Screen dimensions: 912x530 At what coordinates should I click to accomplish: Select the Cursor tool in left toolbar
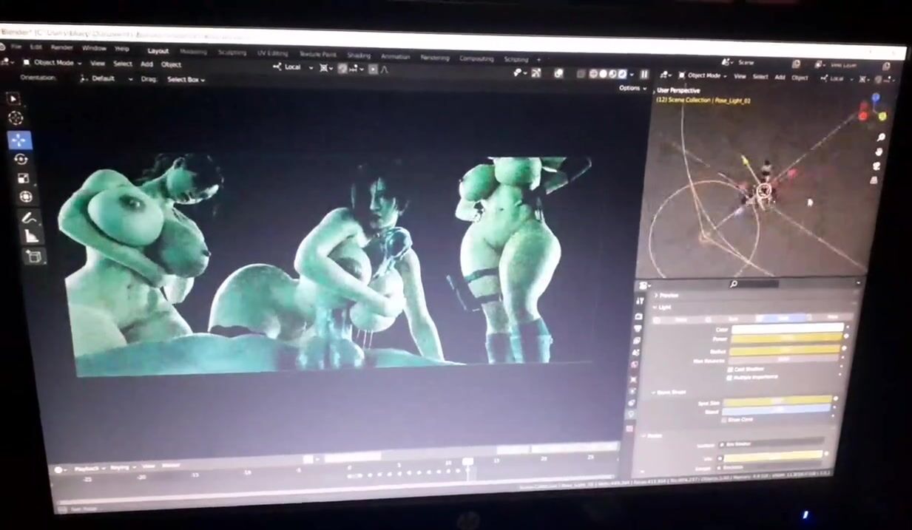(16, 118)
